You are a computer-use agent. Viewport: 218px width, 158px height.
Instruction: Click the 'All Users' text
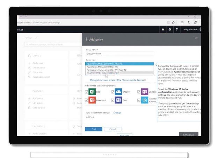point(90,117)
